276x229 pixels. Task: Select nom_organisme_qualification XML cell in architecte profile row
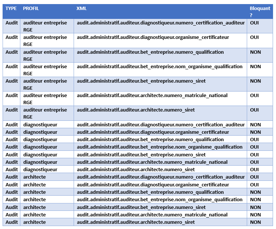pyautogui.click(x=159, y=200)
